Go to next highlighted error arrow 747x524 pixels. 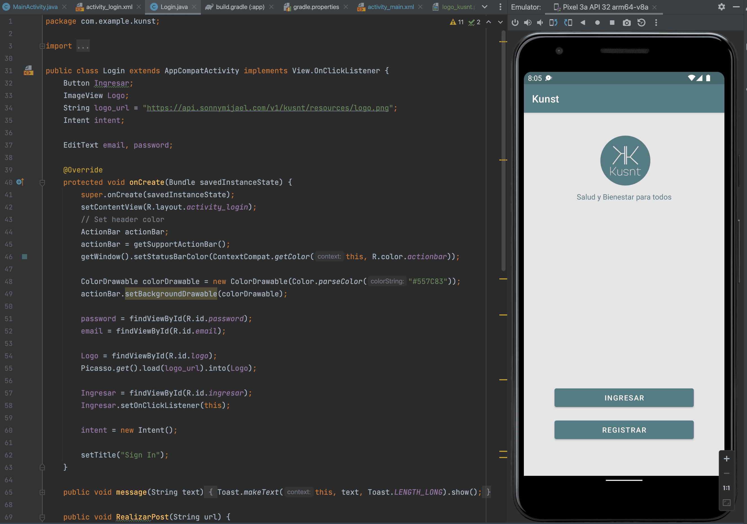[x=500, y=22]
